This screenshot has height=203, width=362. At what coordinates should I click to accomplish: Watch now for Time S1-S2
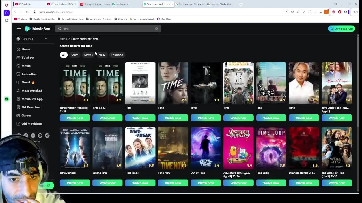point(107,118)
